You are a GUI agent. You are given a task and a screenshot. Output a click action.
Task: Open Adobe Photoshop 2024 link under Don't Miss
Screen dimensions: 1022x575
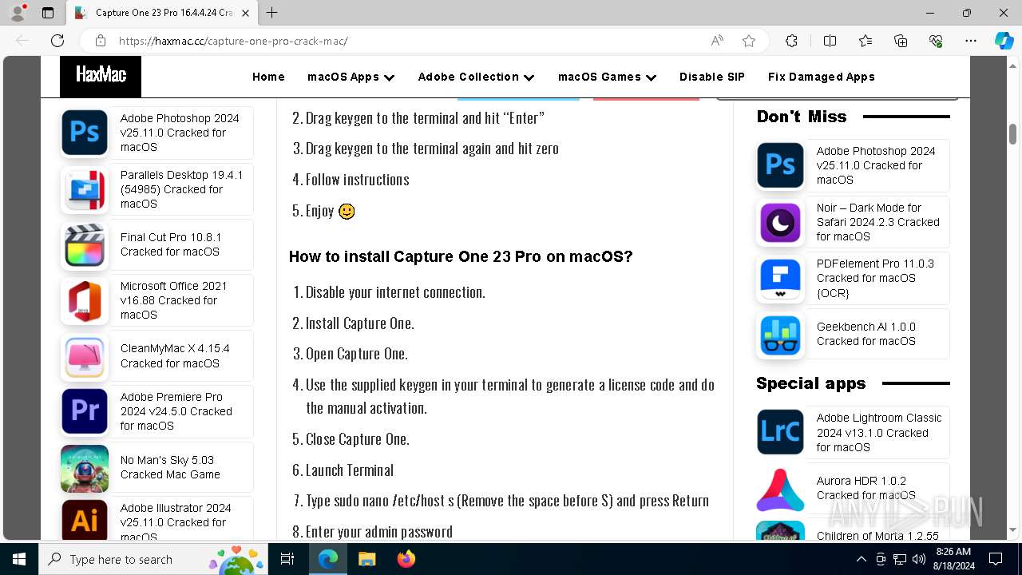point(876,165)
